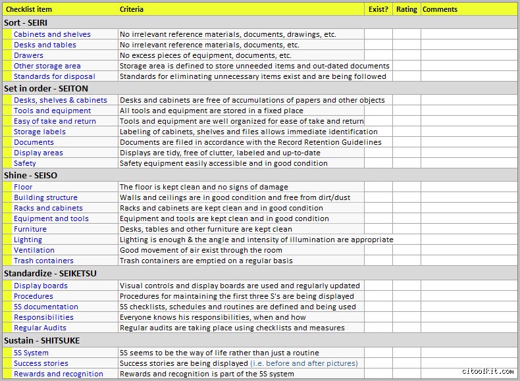Click the 'Standardize - SEIKETSU' heading
The height and width of the screenshot is (381, 520).
(x=50, y=274)
